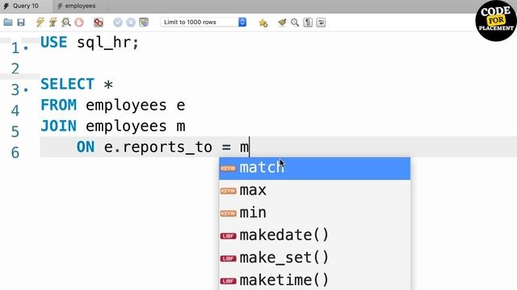517x290 pixels.
Task: Run Explain with magnifier lightning icon
Action: pos(66,23)
